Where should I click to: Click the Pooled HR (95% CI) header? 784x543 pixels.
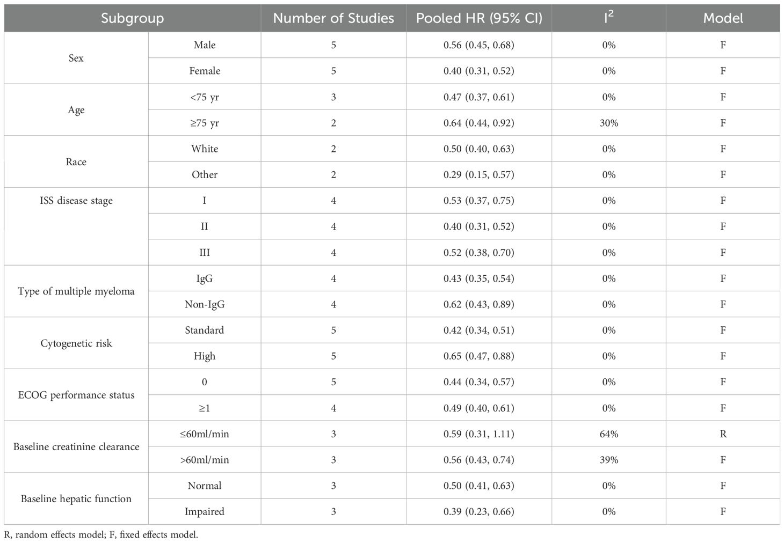pyautogui.click(x=479, y=18)
